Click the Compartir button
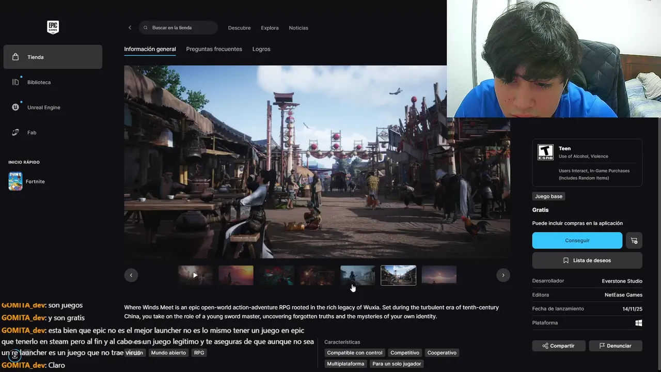The height and width of the screenshot is (372, 661). tap(559, 346)
